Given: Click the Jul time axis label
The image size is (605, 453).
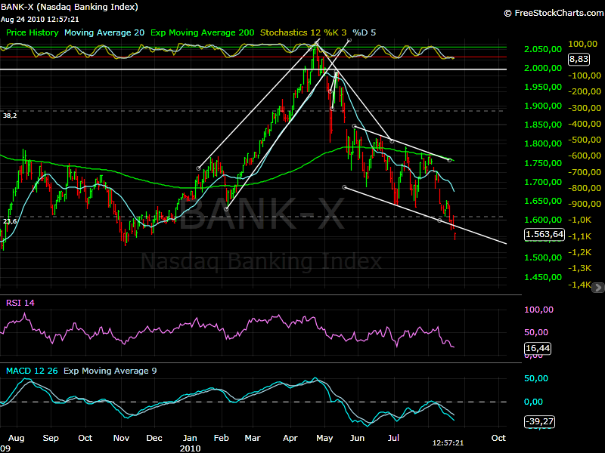Looking at the screenshot, I should tap(393, 439).
